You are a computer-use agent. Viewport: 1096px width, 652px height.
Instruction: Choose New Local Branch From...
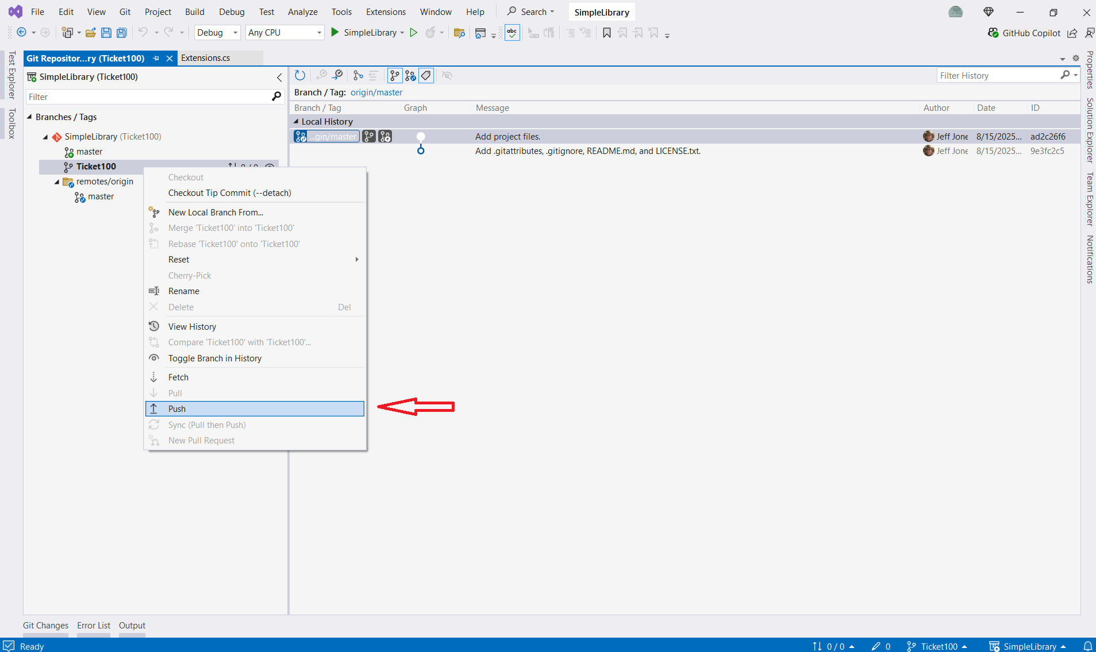[255, 213]
